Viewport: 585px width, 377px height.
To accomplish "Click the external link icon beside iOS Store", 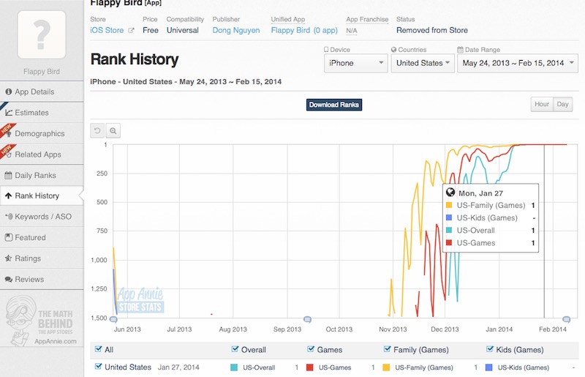I will [x=131, y=30].
